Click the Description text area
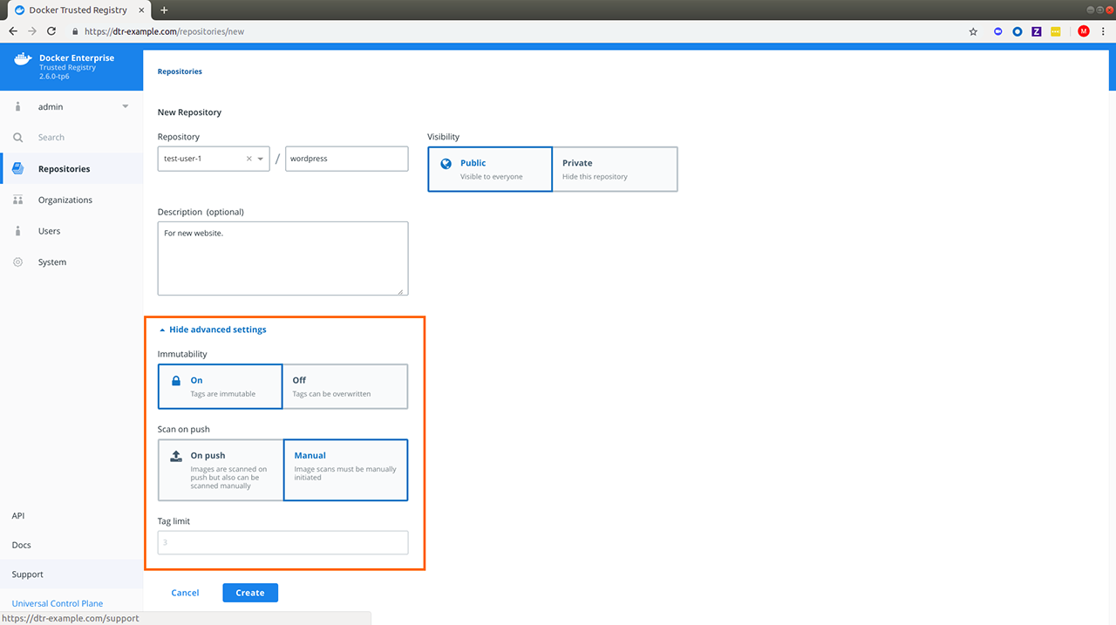The height and width of the screenshot is (625, 1116). pyautogui.click(x=282, y=259)
